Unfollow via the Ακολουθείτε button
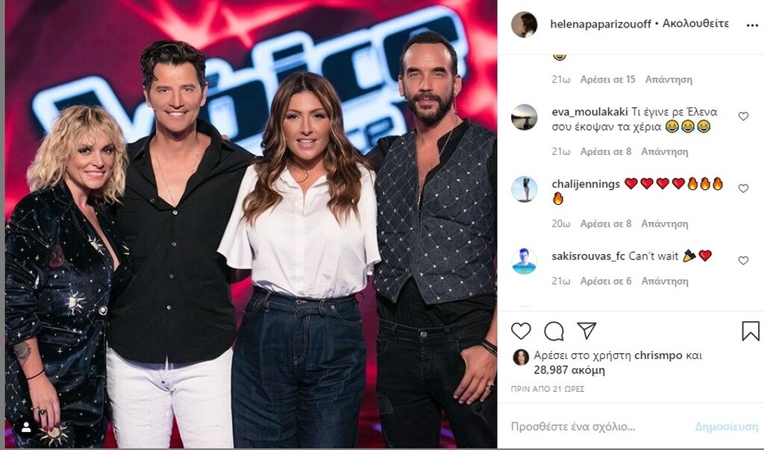The width and height of the screenshot is (764, 450). [x=696, y=23]
